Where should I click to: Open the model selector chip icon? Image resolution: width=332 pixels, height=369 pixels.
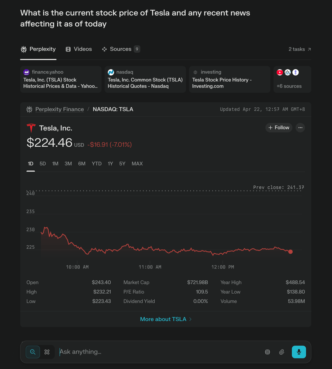[x=267, y=352]
